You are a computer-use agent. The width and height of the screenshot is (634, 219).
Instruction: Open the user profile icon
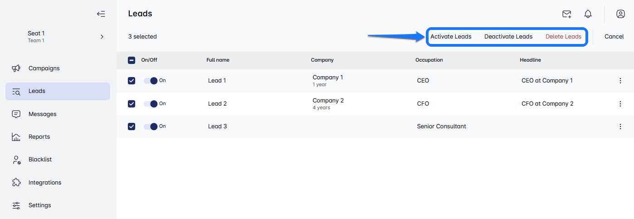(x=620, y=14)
